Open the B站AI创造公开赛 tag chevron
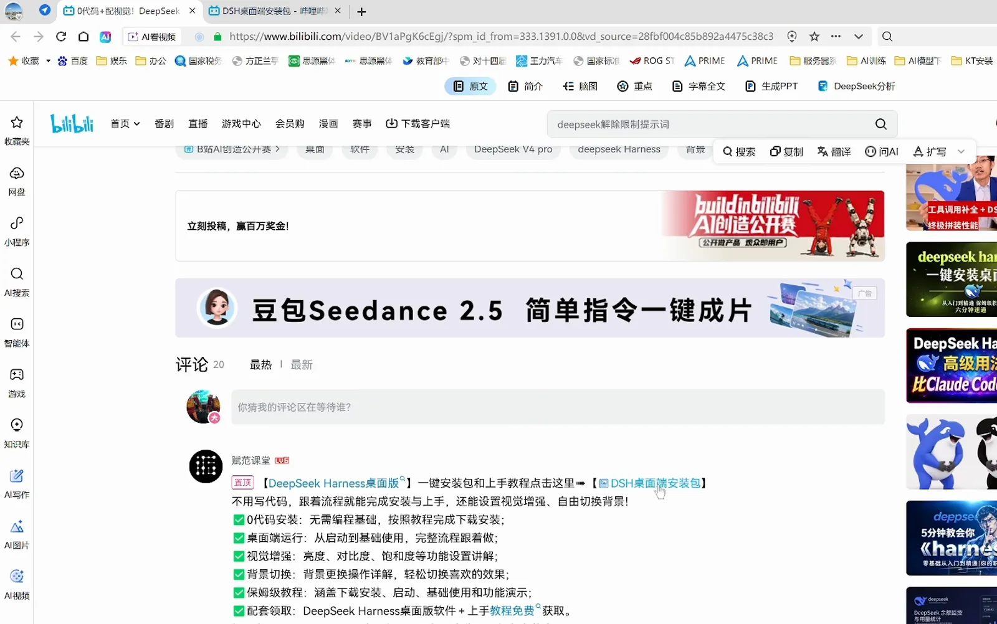Screen dimensions: 997x624 [x=277, y=149]
